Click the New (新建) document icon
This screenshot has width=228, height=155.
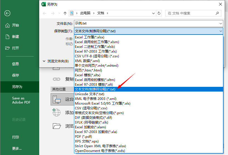tap(8, 37)
